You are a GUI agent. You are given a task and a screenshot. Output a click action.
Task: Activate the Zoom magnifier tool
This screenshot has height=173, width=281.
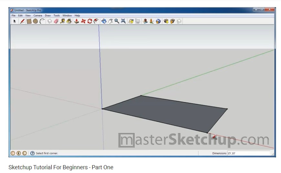coord(117,21)
